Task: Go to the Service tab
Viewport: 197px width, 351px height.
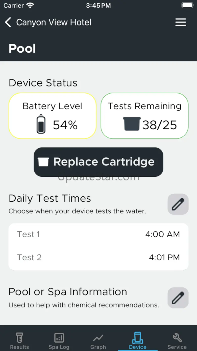Action: pyautogui.click(x=177, y=341)
